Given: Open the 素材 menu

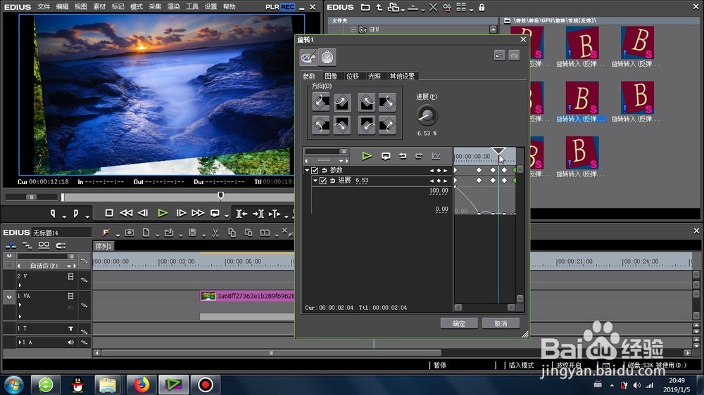Looking at the screenshot, I should [x=99, y=7].
